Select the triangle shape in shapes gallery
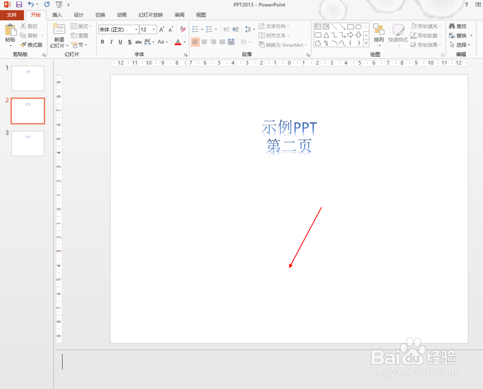Screen dimensions: 483x389 pyautogui.click(x=326, y=35)
